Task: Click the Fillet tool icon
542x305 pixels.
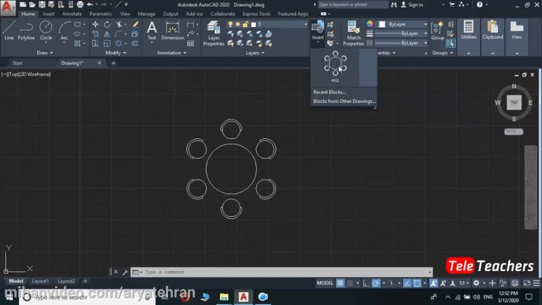Action: [119, 34]
